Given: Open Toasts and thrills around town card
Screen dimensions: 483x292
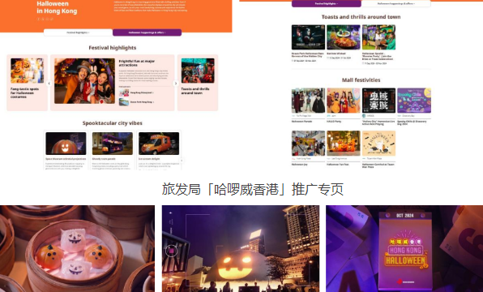Looking at the screenshot, I should point(198,83).
